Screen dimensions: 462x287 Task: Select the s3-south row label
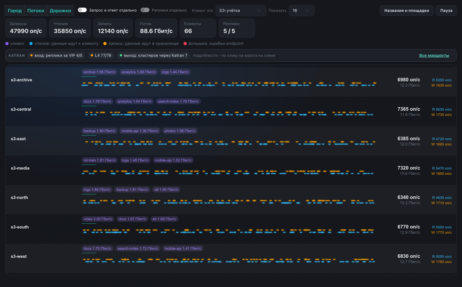(x=20, y=227)
